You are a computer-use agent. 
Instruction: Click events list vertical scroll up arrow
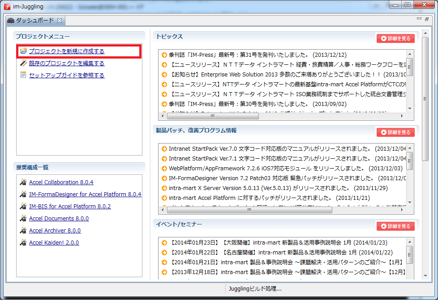pos(410,242)
